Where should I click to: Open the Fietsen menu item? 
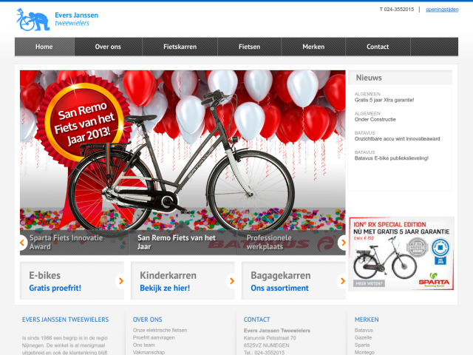tap(249, 47)
